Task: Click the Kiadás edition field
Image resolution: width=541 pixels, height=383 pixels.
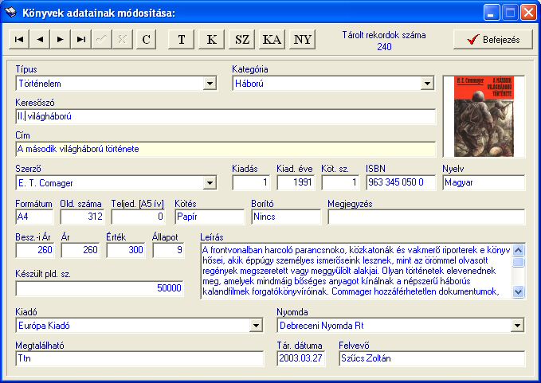Action: click(251, 182)
